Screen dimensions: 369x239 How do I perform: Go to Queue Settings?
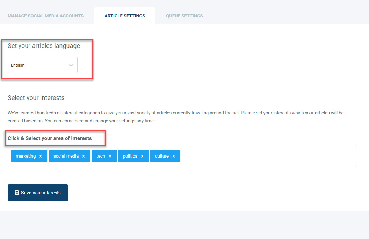pos(184,16)
